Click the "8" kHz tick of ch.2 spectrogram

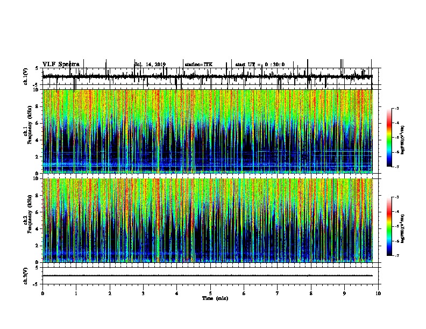click(38, 196)
